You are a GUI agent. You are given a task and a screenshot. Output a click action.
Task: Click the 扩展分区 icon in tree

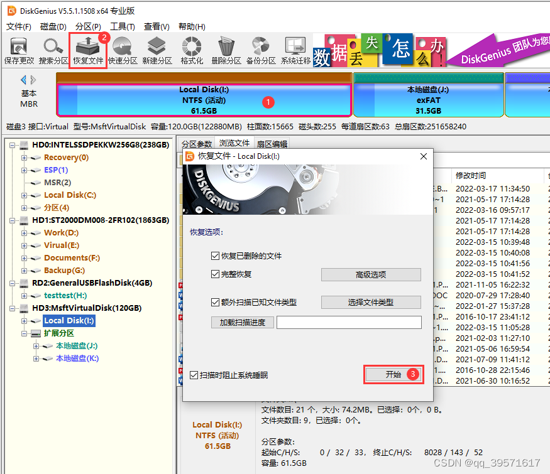tap(36, 333)
